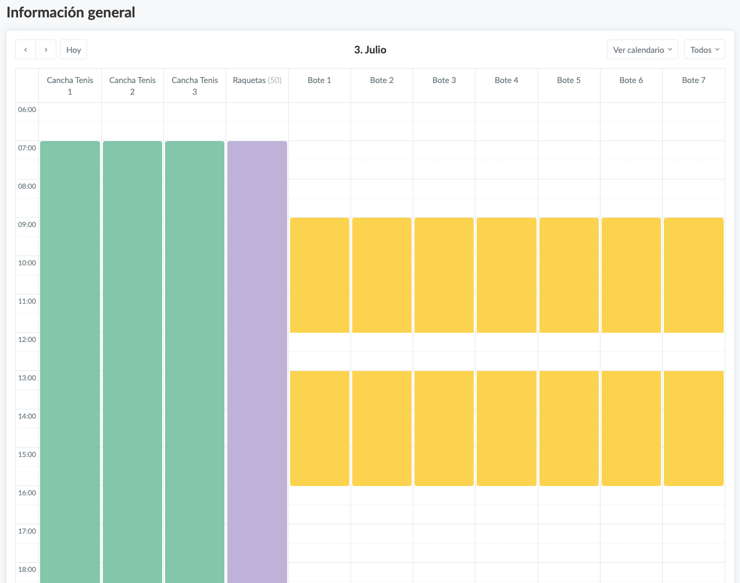740x583 pixels.
Task: Open Bote 7 morning yellow booking
Action: 693,275
